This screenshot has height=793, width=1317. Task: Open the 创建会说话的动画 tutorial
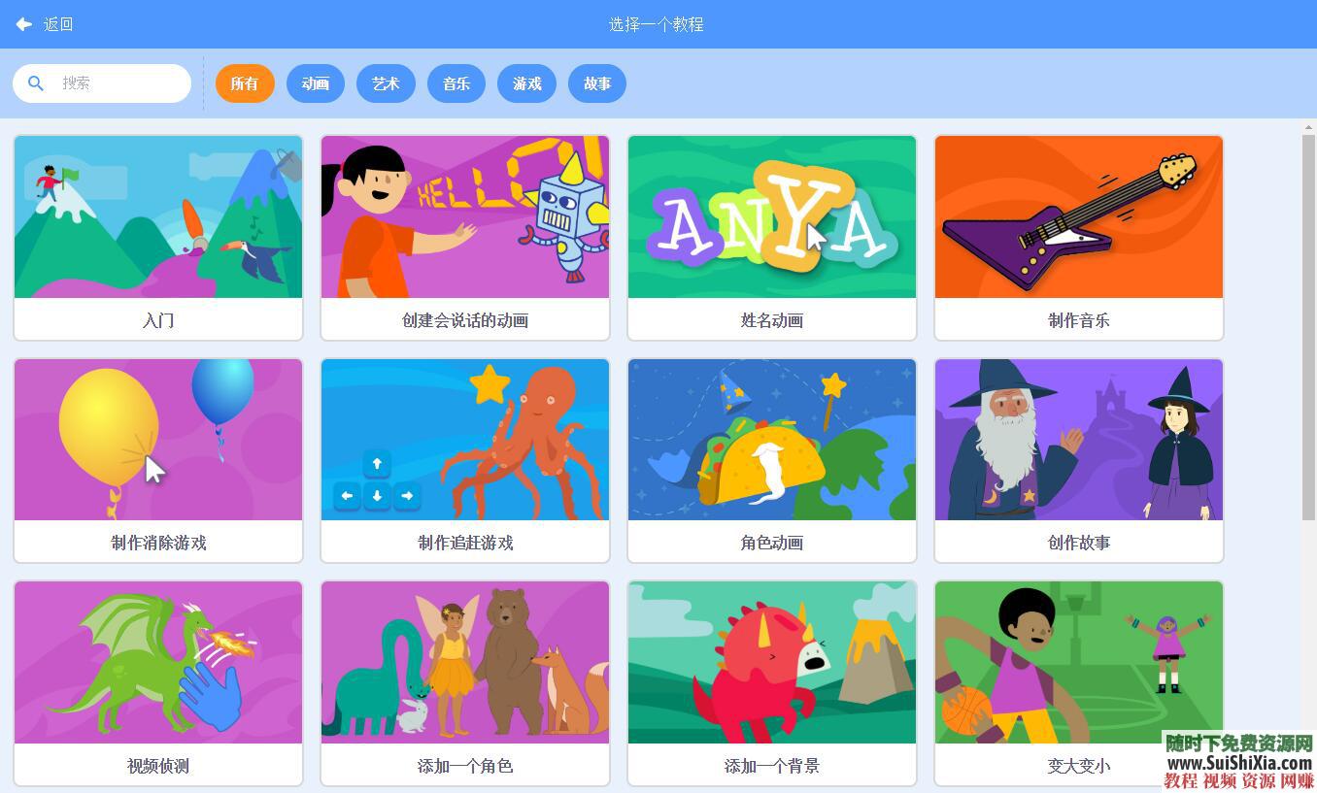tap(465, 238)
